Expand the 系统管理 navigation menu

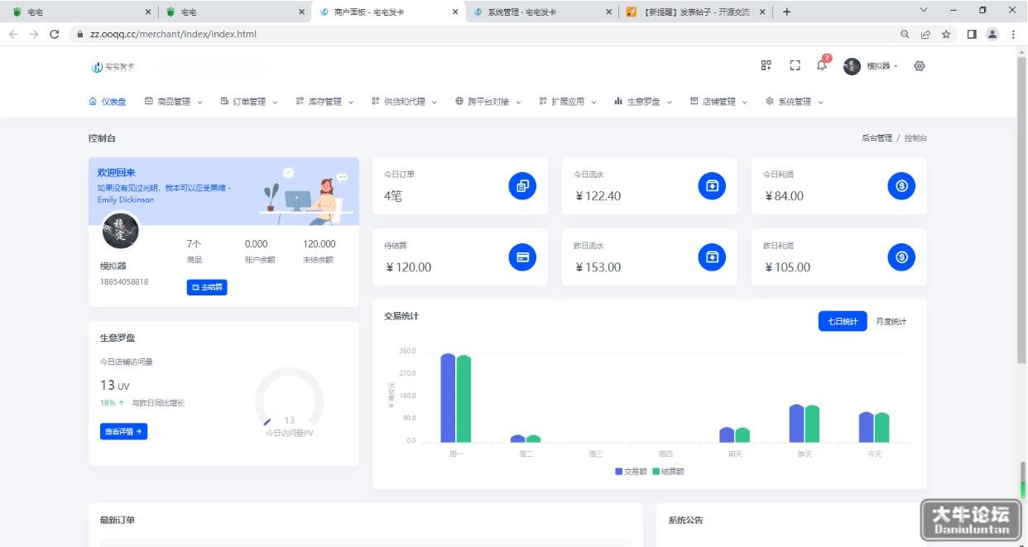point(795,102)
